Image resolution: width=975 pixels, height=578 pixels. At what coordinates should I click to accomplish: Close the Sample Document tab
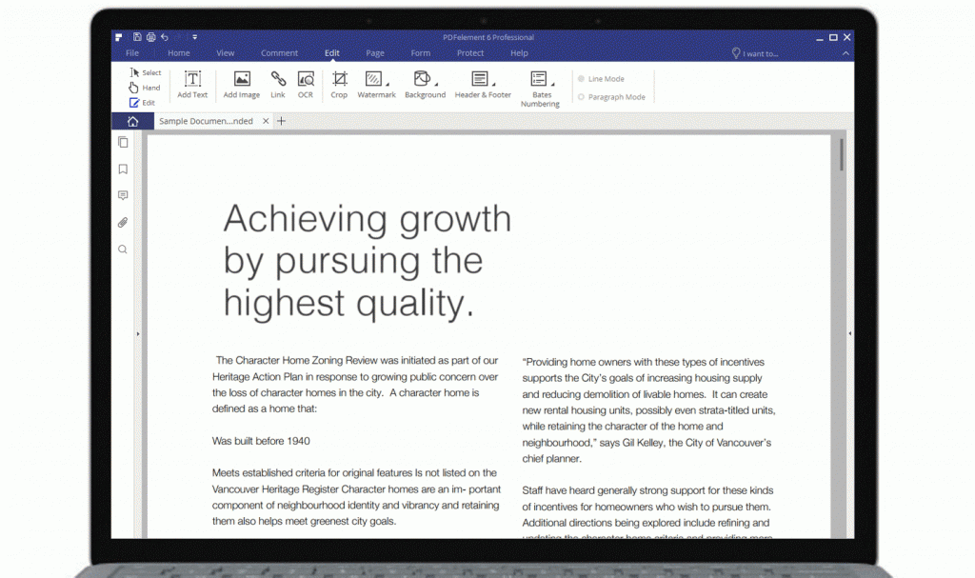tap(266, 121)
